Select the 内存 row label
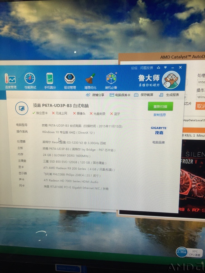 (x=20, y=154)
